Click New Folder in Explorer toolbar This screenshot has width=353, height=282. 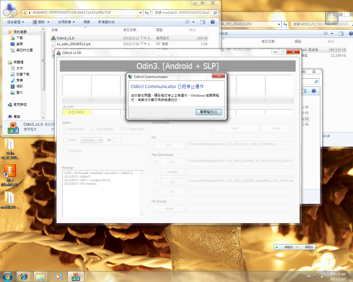tap(106, 22)
